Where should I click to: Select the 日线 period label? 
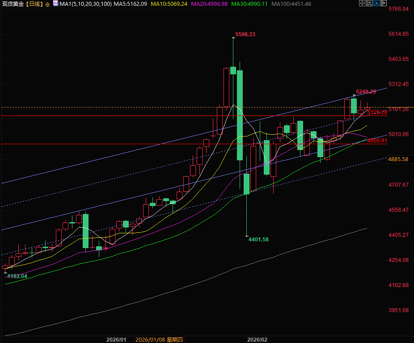point(34,4)
